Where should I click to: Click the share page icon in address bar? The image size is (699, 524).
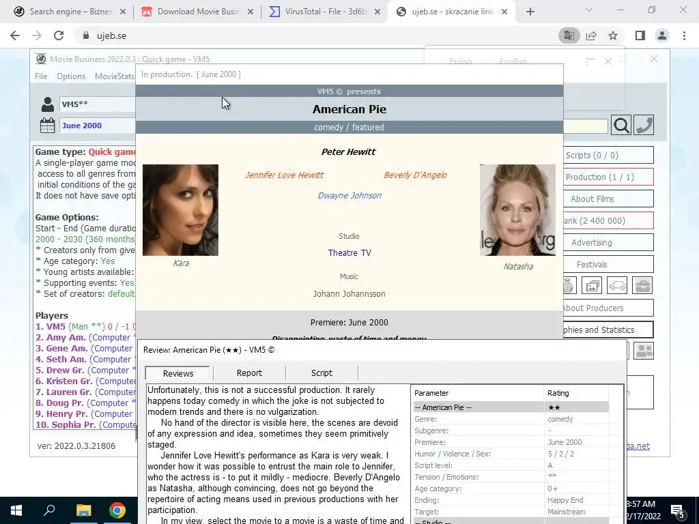pyautogui.click(x=591, y=35)
